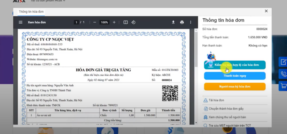Screen dimensions: 287x134
Task: Click the MISA logo in background page
Action: pyautogui.click(x=19, y=1)
